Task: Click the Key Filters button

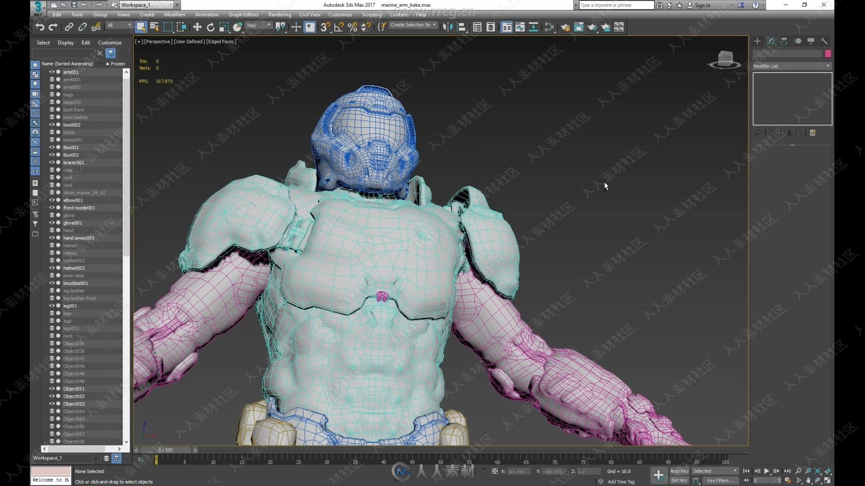Action: point(720,481)
